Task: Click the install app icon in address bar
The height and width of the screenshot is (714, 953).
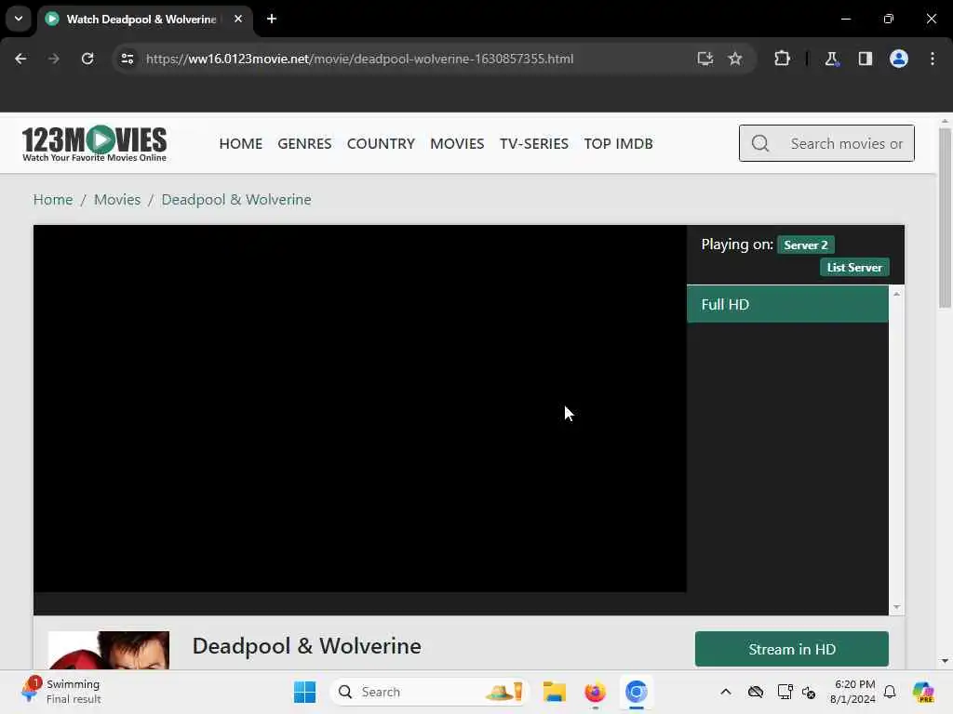Action: [705, 59]
